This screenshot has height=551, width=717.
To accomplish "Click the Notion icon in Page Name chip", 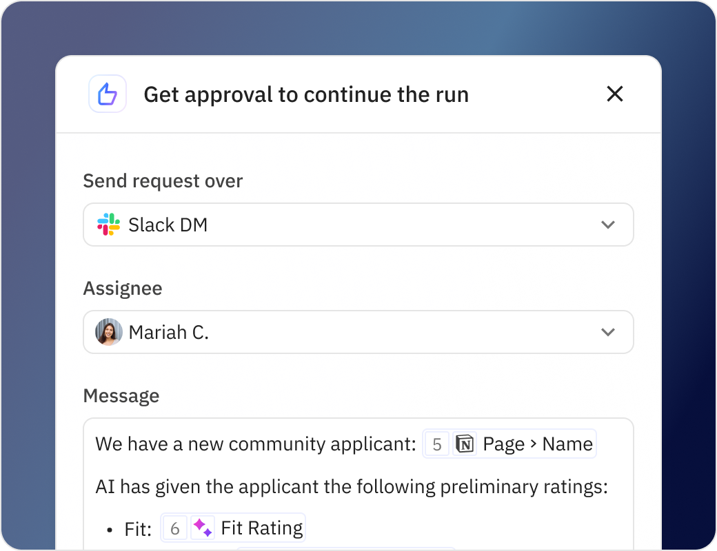I will (465, 444).
